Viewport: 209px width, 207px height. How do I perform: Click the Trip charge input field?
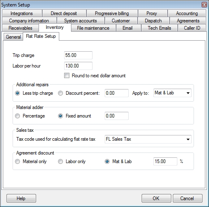(78, 55)
